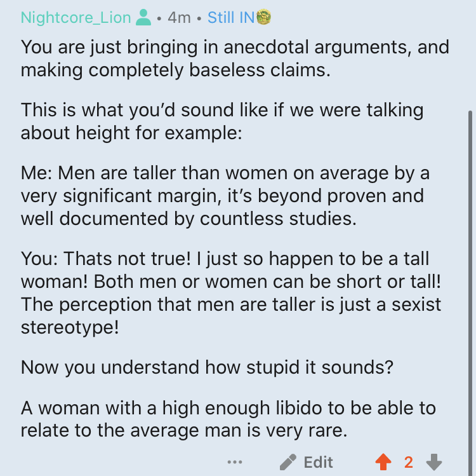
Task: Upvote the comment with orange arrow
Action: point(383,462)
